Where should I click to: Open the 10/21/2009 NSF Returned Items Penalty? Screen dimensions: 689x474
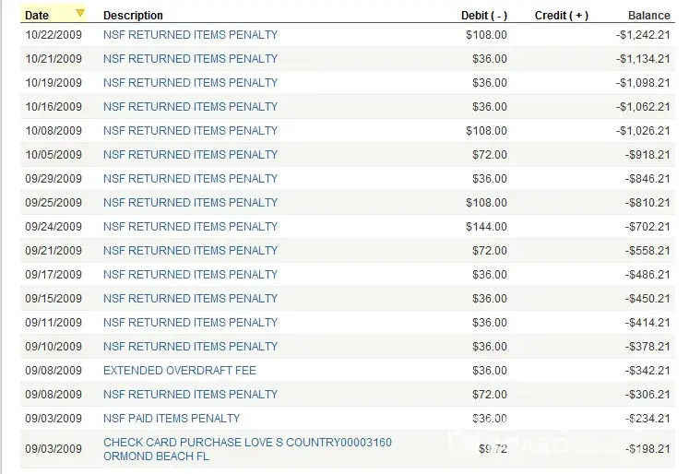[x=190, y=59]
